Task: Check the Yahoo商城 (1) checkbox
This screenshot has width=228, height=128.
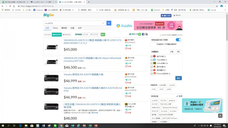Action: (152, 60)
